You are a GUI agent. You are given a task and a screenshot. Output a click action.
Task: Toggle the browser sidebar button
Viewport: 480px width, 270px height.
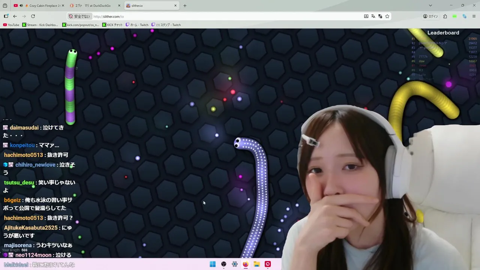6,16
